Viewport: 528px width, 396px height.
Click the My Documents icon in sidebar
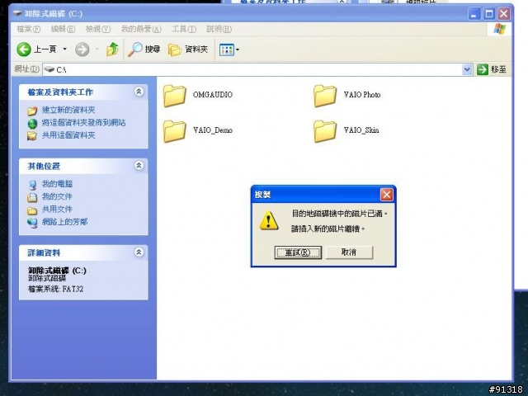pyautogui.click(x=32, y=197)
